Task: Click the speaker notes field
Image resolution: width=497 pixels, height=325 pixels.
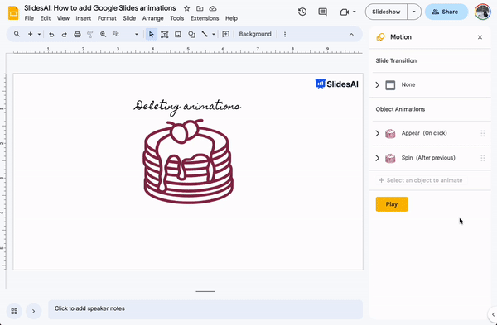Action: [x=205, y=309]
